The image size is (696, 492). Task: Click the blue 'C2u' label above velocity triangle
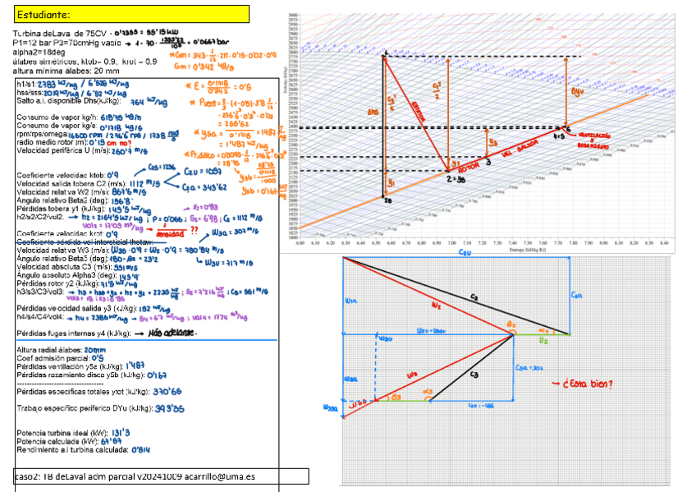coord(465,253)
